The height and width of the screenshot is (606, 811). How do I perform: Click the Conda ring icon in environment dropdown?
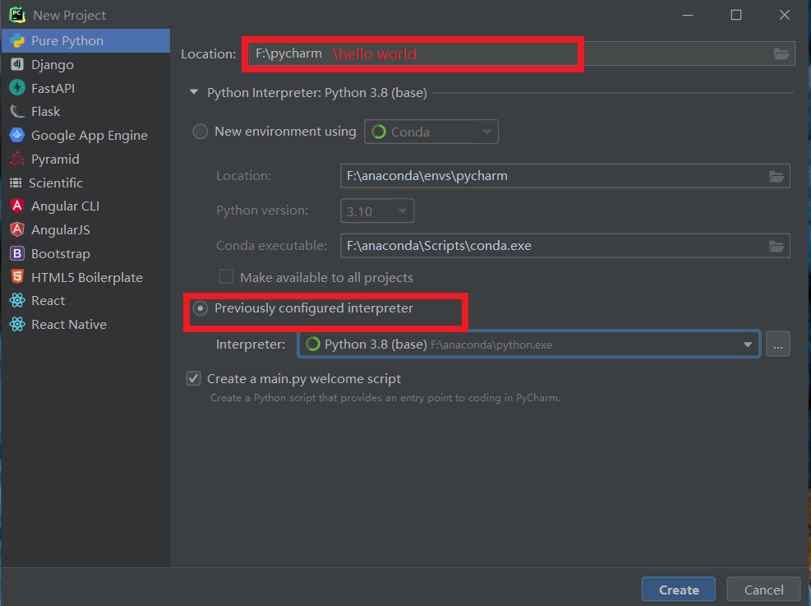coord(379,132)
